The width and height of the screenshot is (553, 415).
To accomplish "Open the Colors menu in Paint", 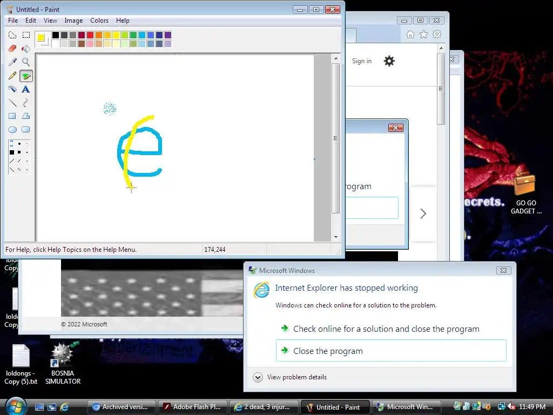I will pos(99,21).
